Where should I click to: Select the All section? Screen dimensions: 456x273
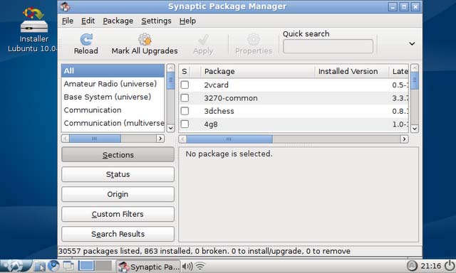(113, 71)
